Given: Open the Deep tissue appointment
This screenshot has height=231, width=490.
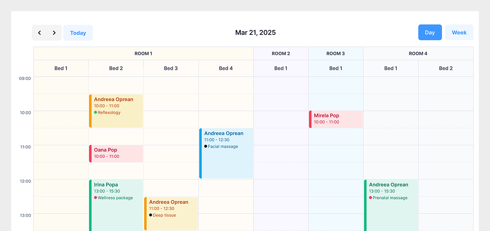Looking at the screenshot, I should click(172, 213).
